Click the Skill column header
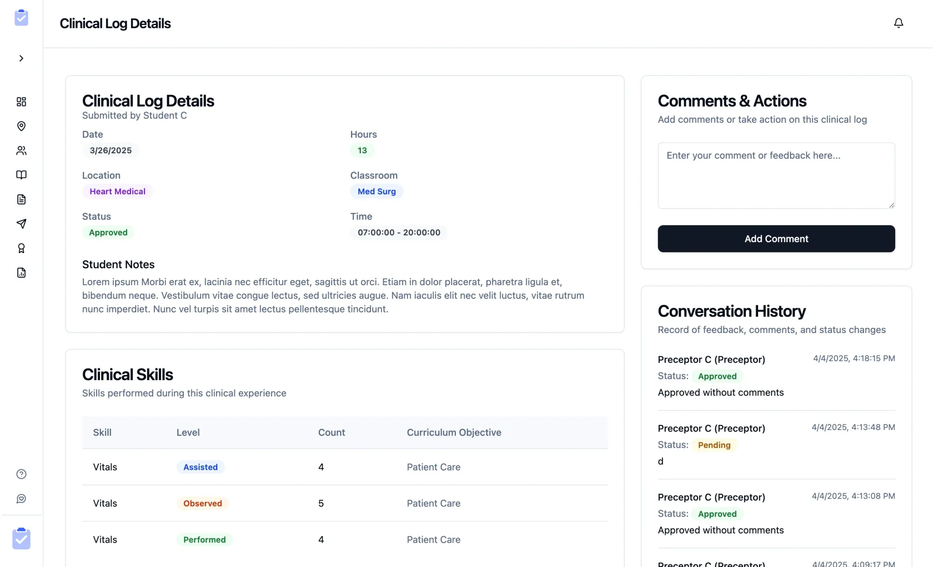The width and height of the screenshot is (933, 567). (x=102, y=432)
